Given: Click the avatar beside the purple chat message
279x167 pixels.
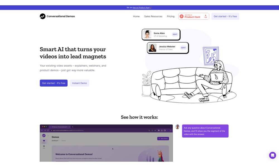Looking at the screenshot, I should (x=177, y=127).
